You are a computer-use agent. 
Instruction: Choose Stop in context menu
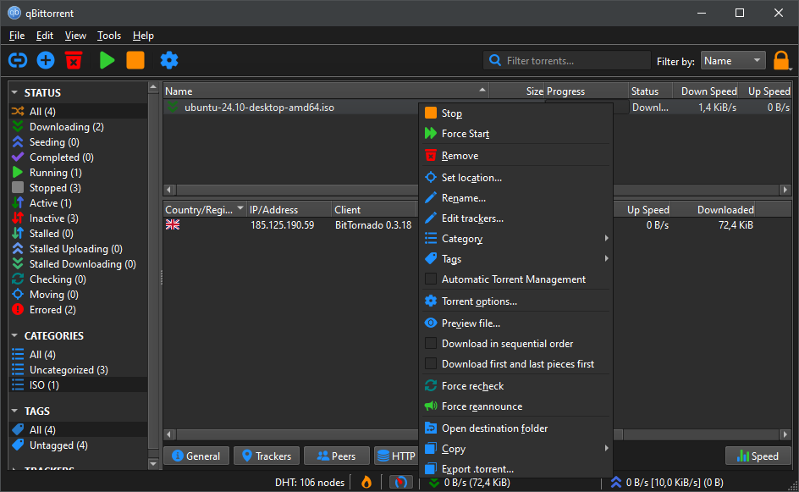coord(515,113)
